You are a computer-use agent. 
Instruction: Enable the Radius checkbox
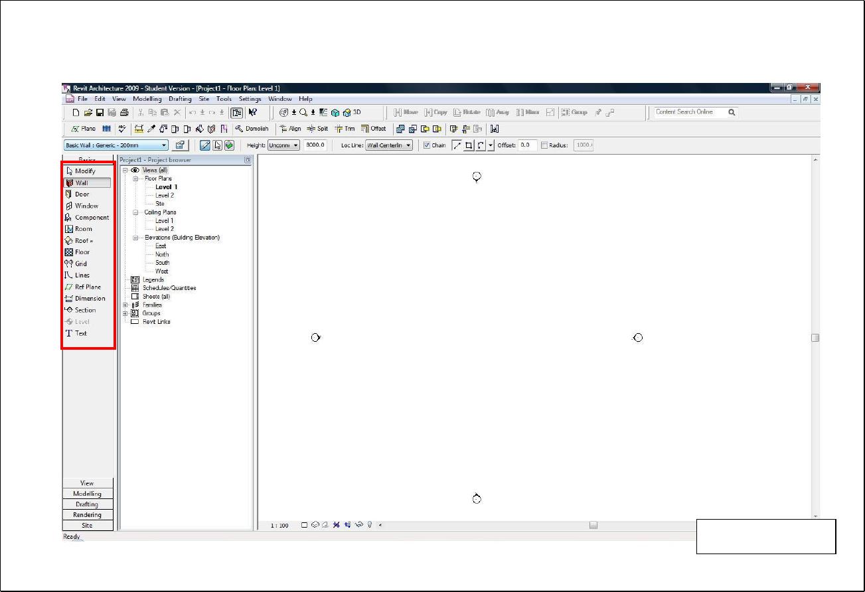click(x=545, y=145)
